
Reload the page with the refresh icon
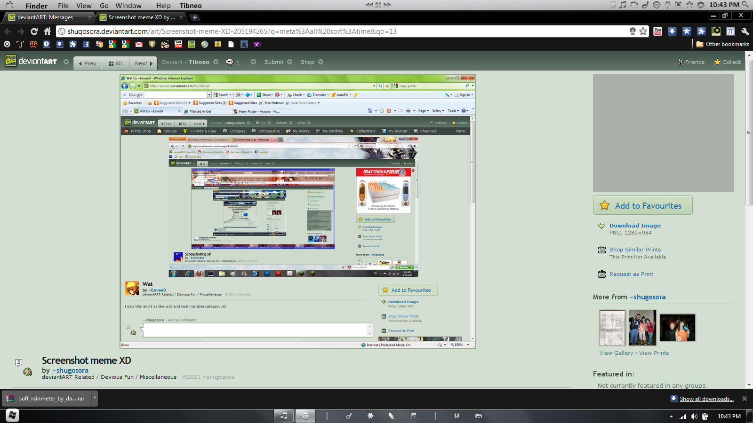click(x=34, y=31)
